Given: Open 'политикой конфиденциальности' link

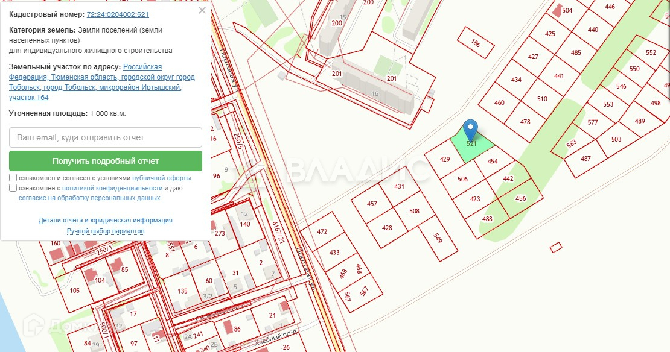Looking at the screenshot, I should 112,188.
